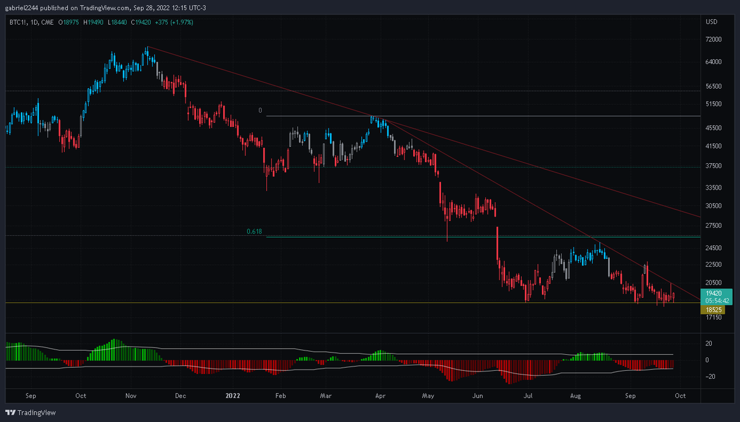Click the 22500 price axis label
Screen dimensions: 740x422
coord(713,265)
